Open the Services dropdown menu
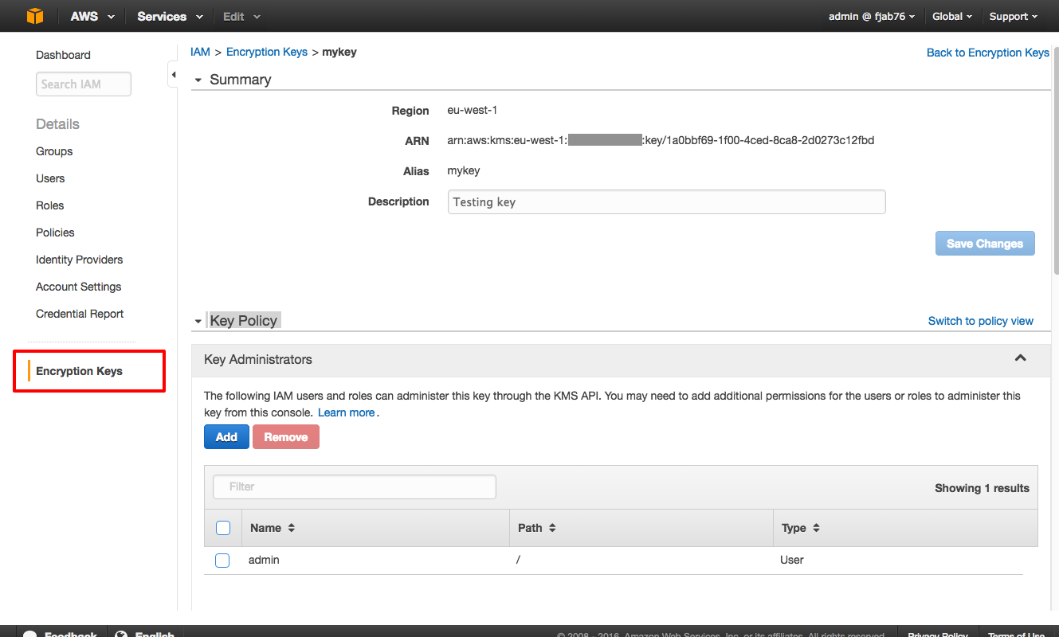This screenshot has height=637, width=1059. (x=170, y=16)
